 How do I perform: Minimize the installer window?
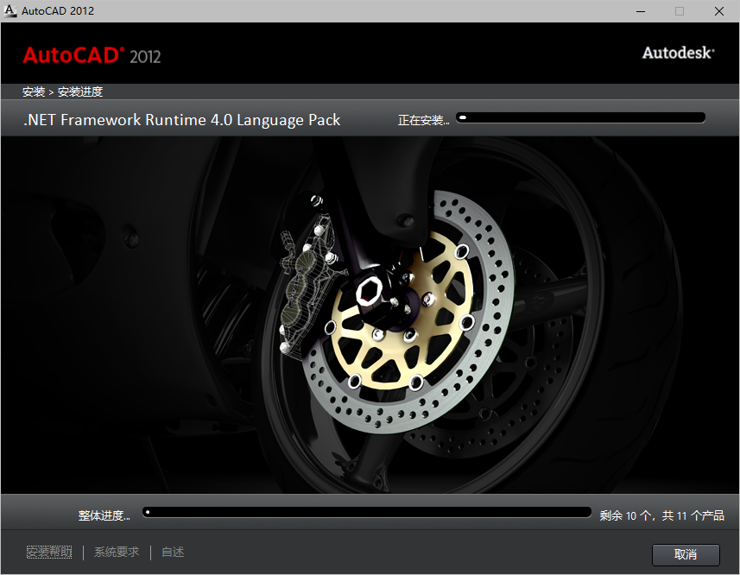(x=640, y=11)
